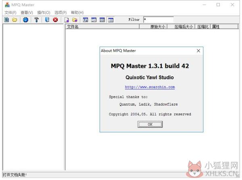The height and width of the screenshot is (180, 242).
Task: Minimize the MPQ Master window
Action: [204, 5]
